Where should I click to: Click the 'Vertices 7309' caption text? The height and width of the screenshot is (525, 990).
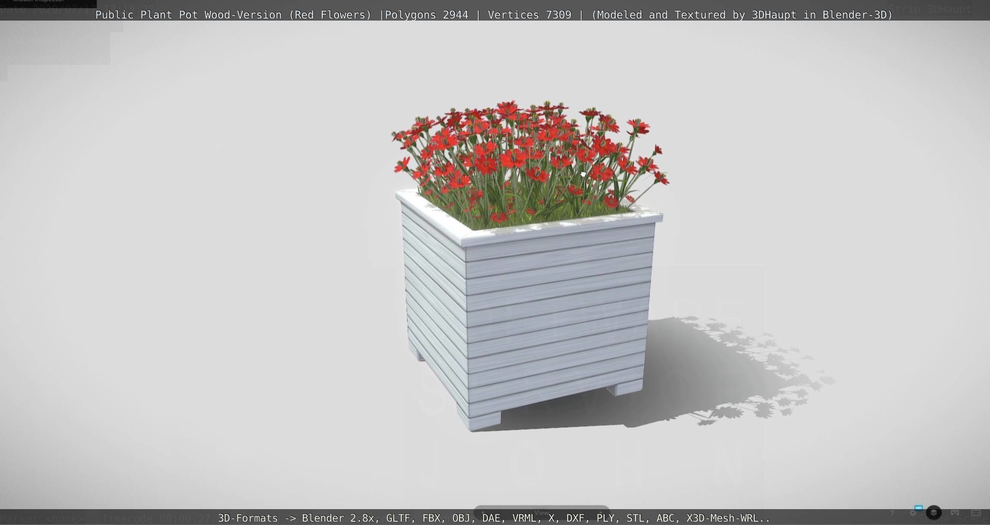point(530,15)
